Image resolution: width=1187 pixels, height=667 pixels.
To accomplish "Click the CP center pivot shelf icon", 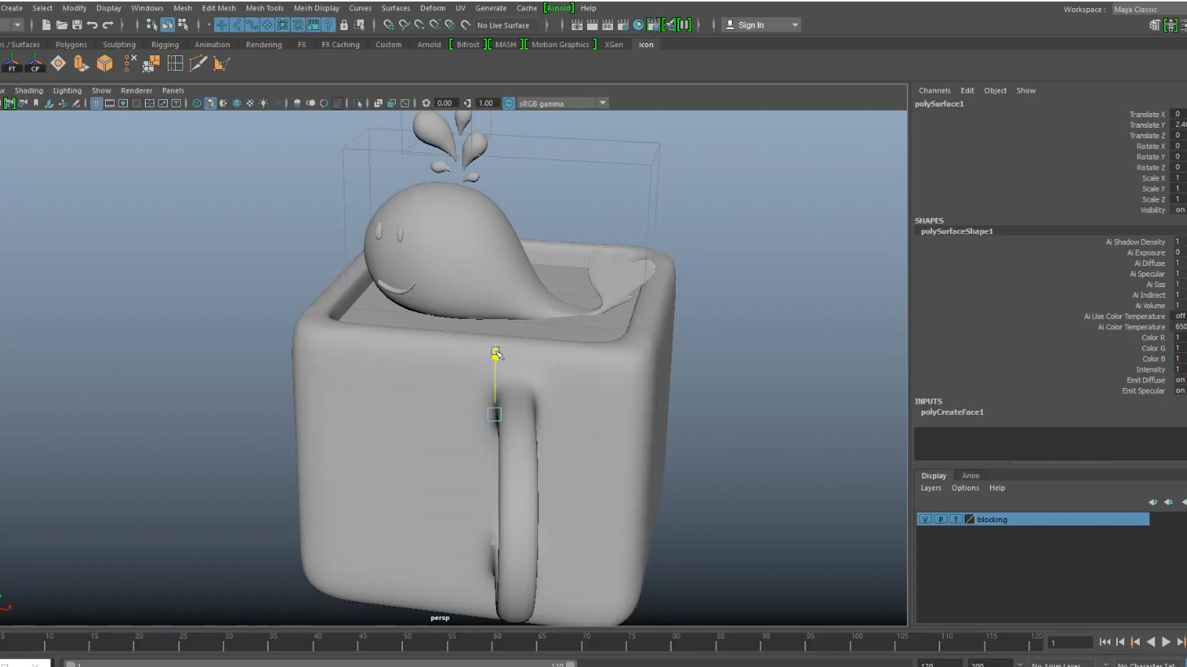I will point(35,63).
